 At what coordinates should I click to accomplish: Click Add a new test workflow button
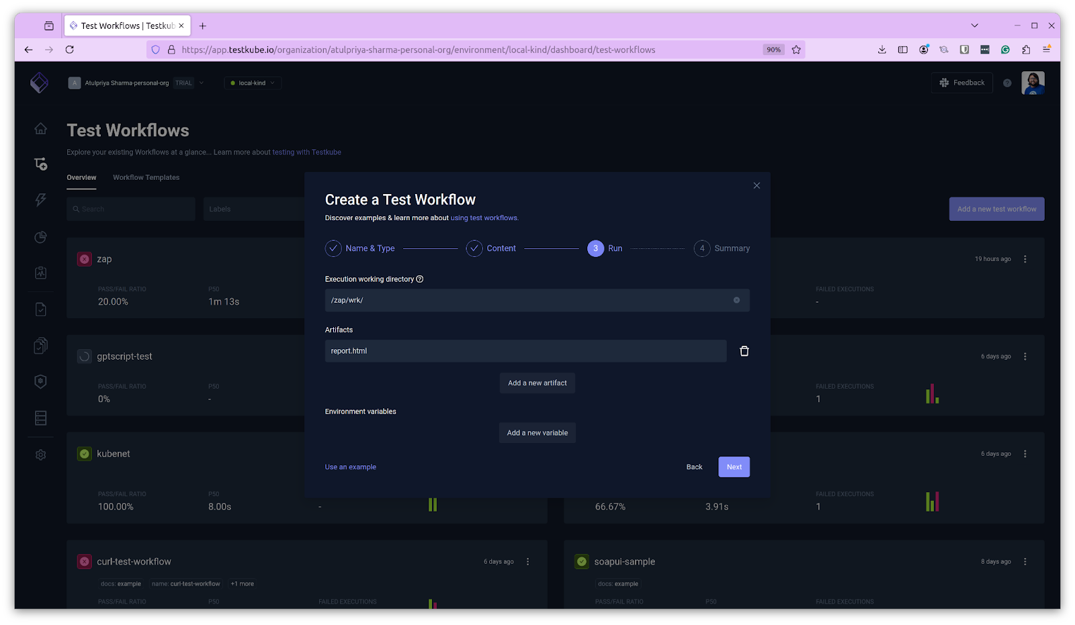[996, 209]
